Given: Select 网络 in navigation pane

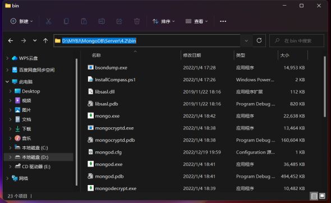Looking at the screenshot, I should click(x=20, y=178).
